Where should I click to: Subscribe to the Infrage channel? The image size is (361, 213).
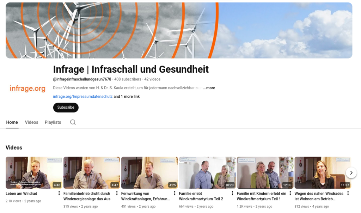66,108
